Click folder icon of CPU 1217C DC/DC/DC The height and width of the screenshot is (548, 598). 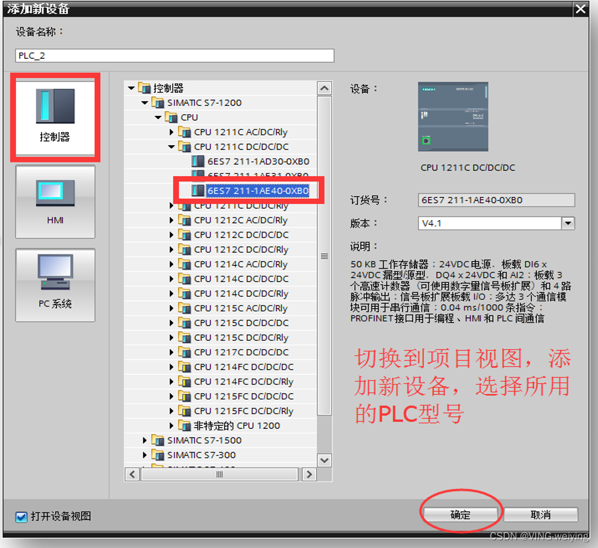[185, 352]
